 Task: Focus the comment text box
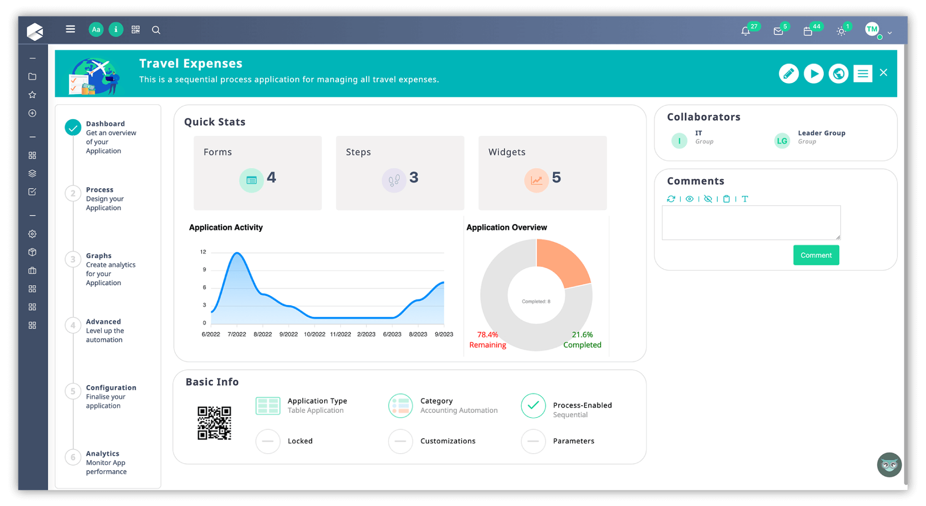[x=751, y=223]
